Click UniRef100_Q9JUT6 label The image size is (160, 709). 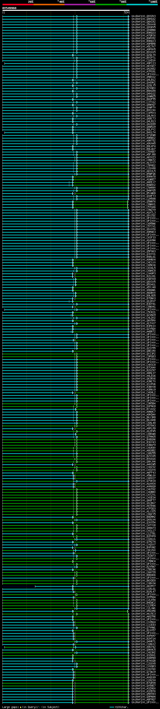tap(143, 229)
